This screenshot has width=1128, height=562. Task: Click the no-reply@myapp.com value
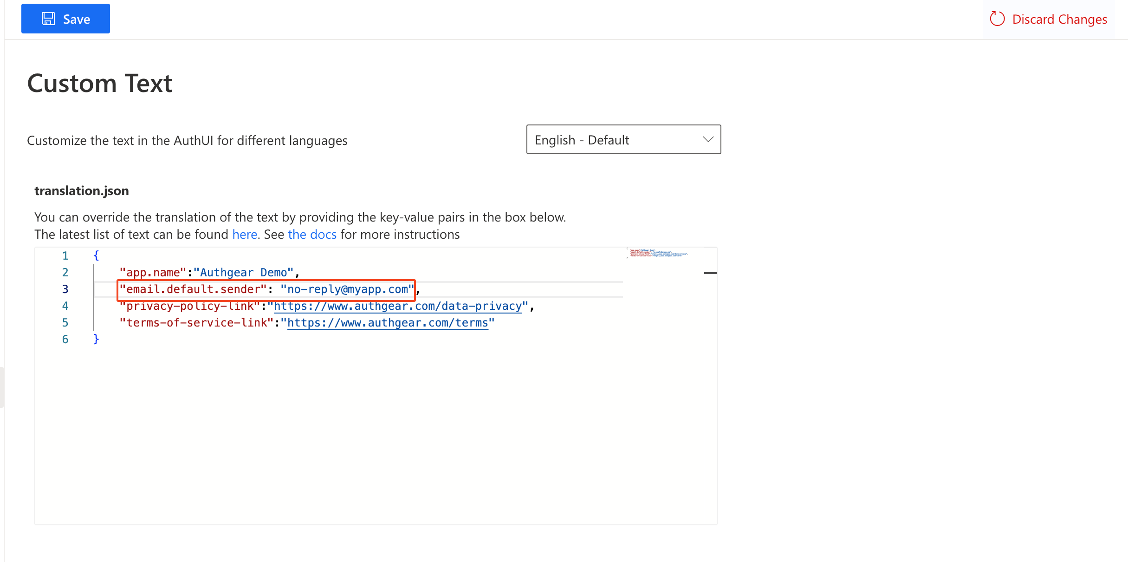tap(347, 289)
